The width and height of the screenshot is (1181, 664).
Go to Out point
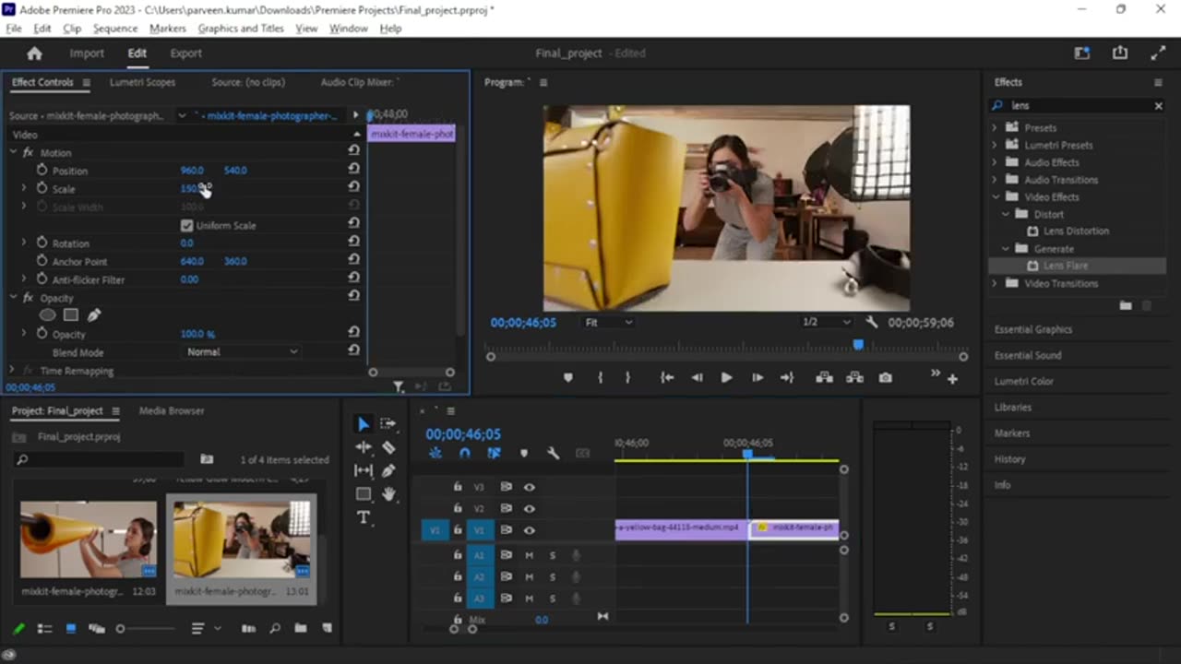point(787,377)
